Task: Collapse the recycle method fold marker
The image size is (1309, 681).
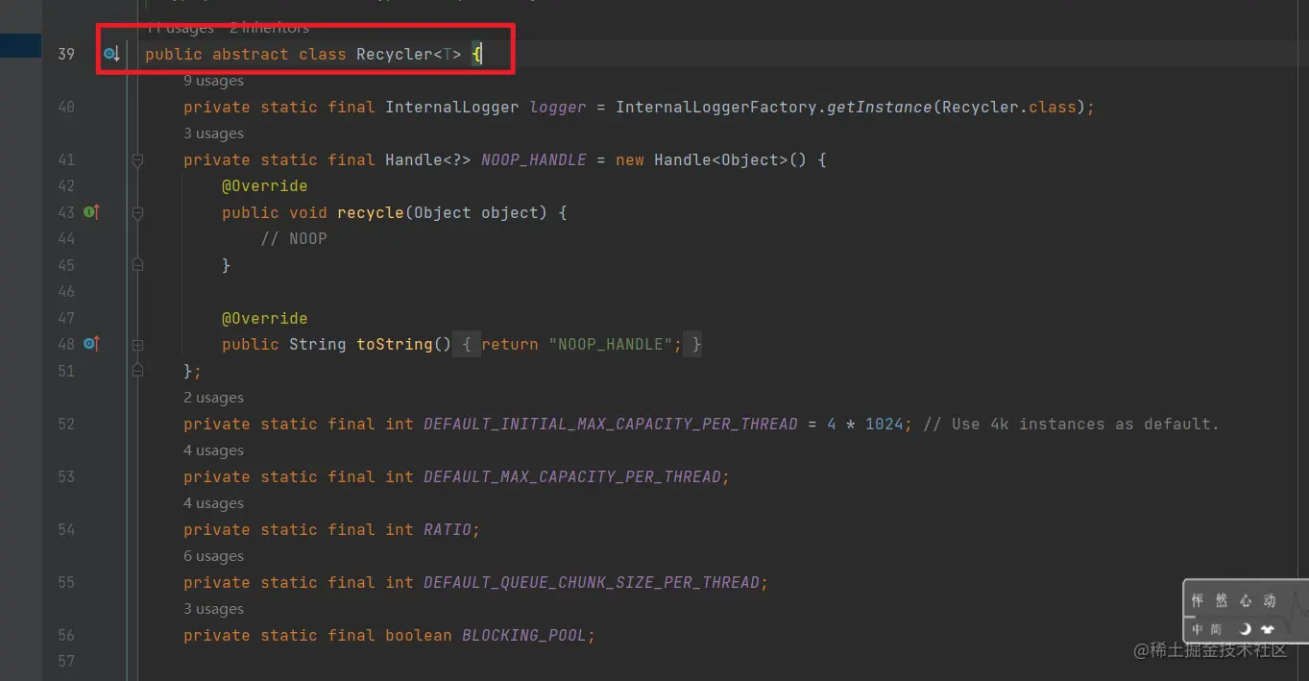Action: 137,213
